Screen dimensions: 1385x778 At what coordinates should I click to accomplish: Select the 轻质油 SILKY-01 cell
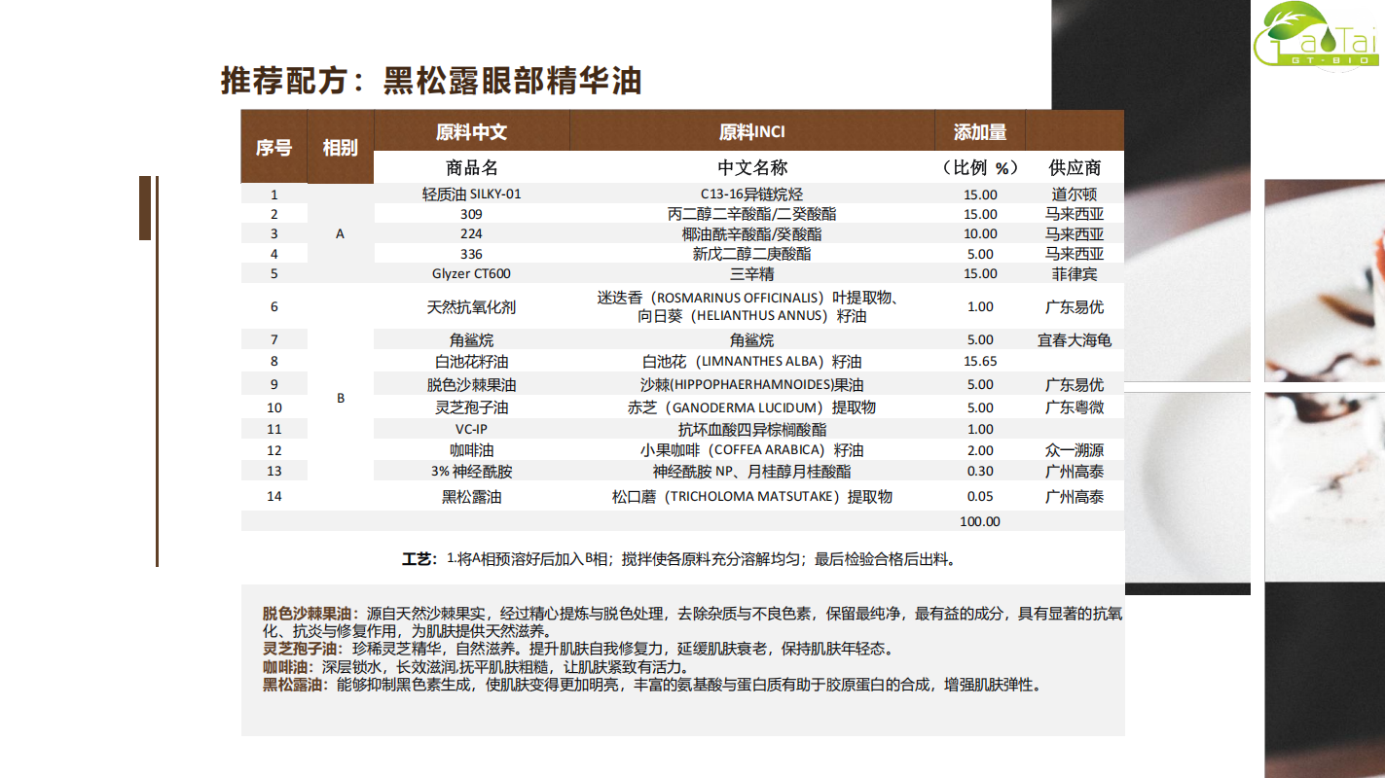pyautogui.click(x=471, y=194)
